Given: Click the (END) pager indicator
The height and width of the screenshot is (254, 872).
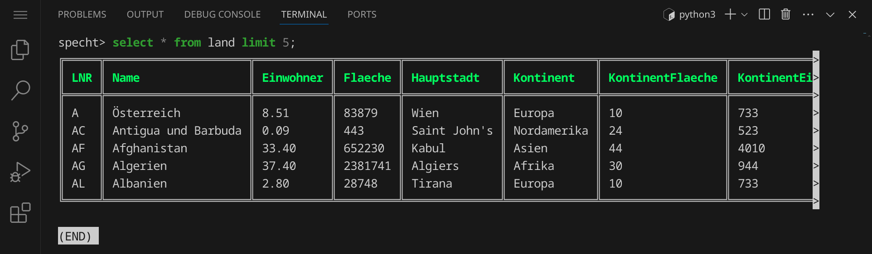Looking at the screenshot, I should pyautogui.click(x=78, y=236).
